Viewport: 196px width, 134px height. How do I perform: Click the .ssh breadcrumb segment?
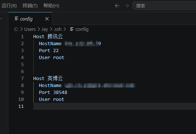[x=58, y=29]
